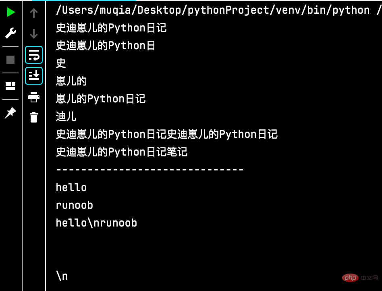Click the '迪儿' output line

66,116
